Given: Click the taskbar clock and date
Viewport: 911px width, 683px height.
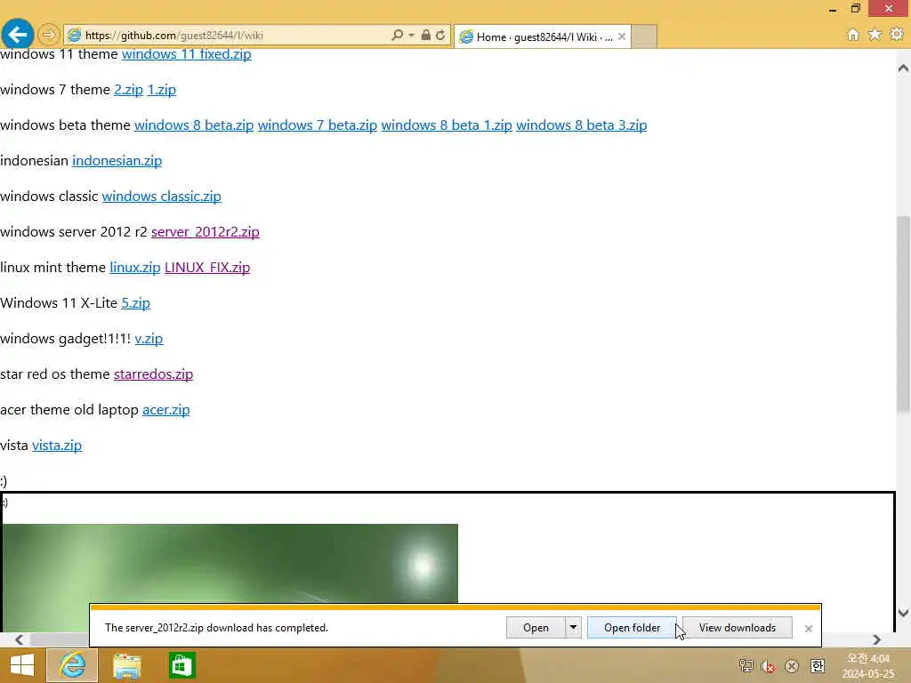Looking at the screenshot, I should [x=868, y=665].
